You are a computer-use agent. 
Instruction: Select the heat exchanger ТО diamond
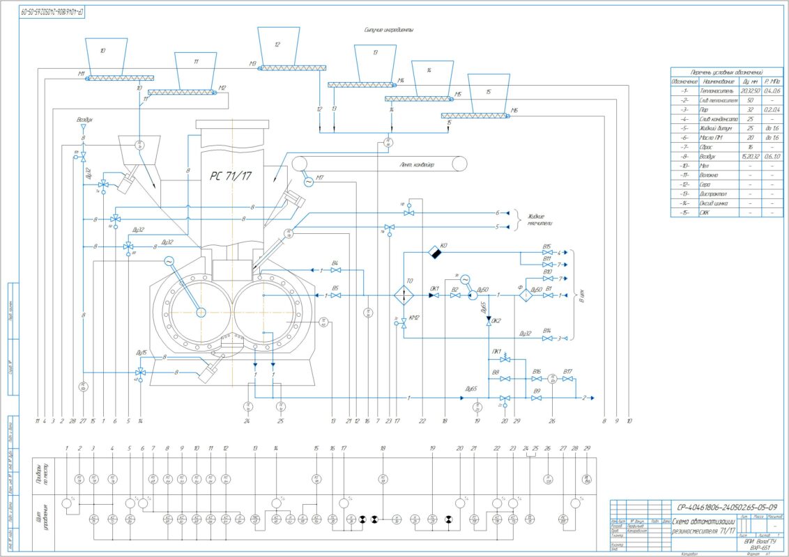point(404,295)
